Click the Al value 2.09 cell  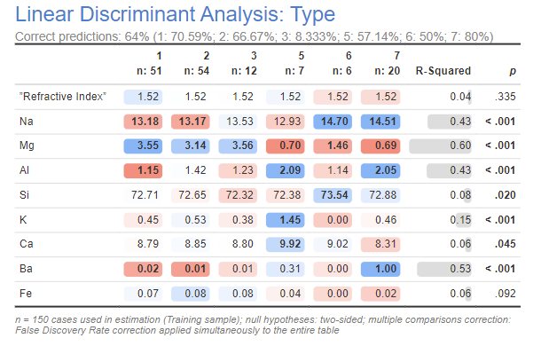286,170
